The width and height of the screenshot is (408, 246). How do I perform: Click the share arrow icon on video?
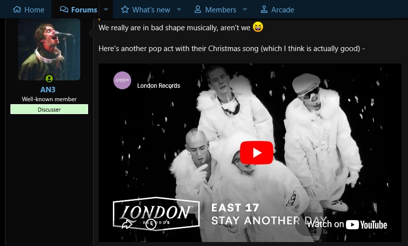(x=127, y=224)
